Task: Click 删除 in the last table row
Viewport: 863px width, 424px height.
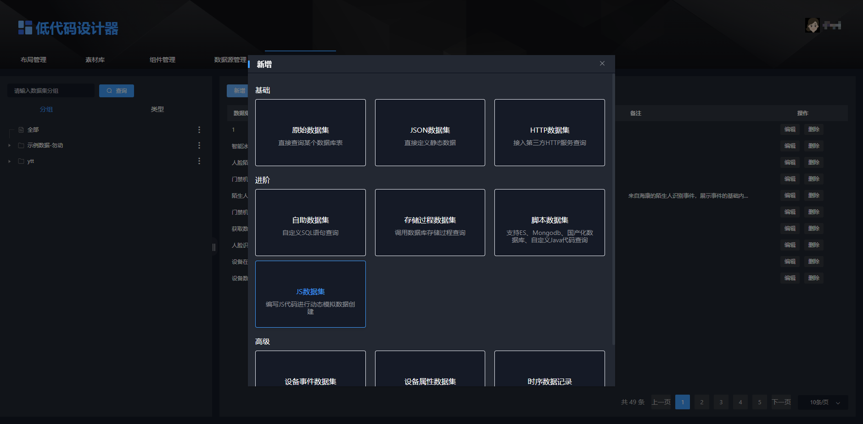Action: click(814, 278)
